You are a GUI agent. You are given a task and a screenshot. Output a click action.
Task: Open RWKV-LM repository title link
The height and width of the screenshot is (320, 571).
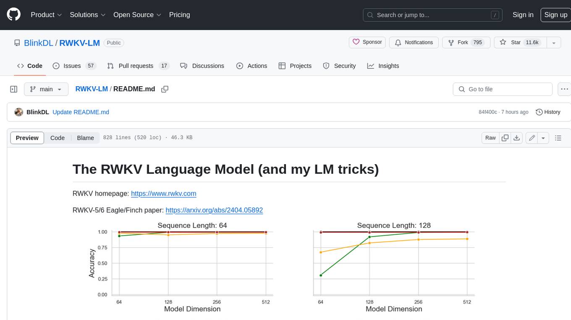click(79, 43)
